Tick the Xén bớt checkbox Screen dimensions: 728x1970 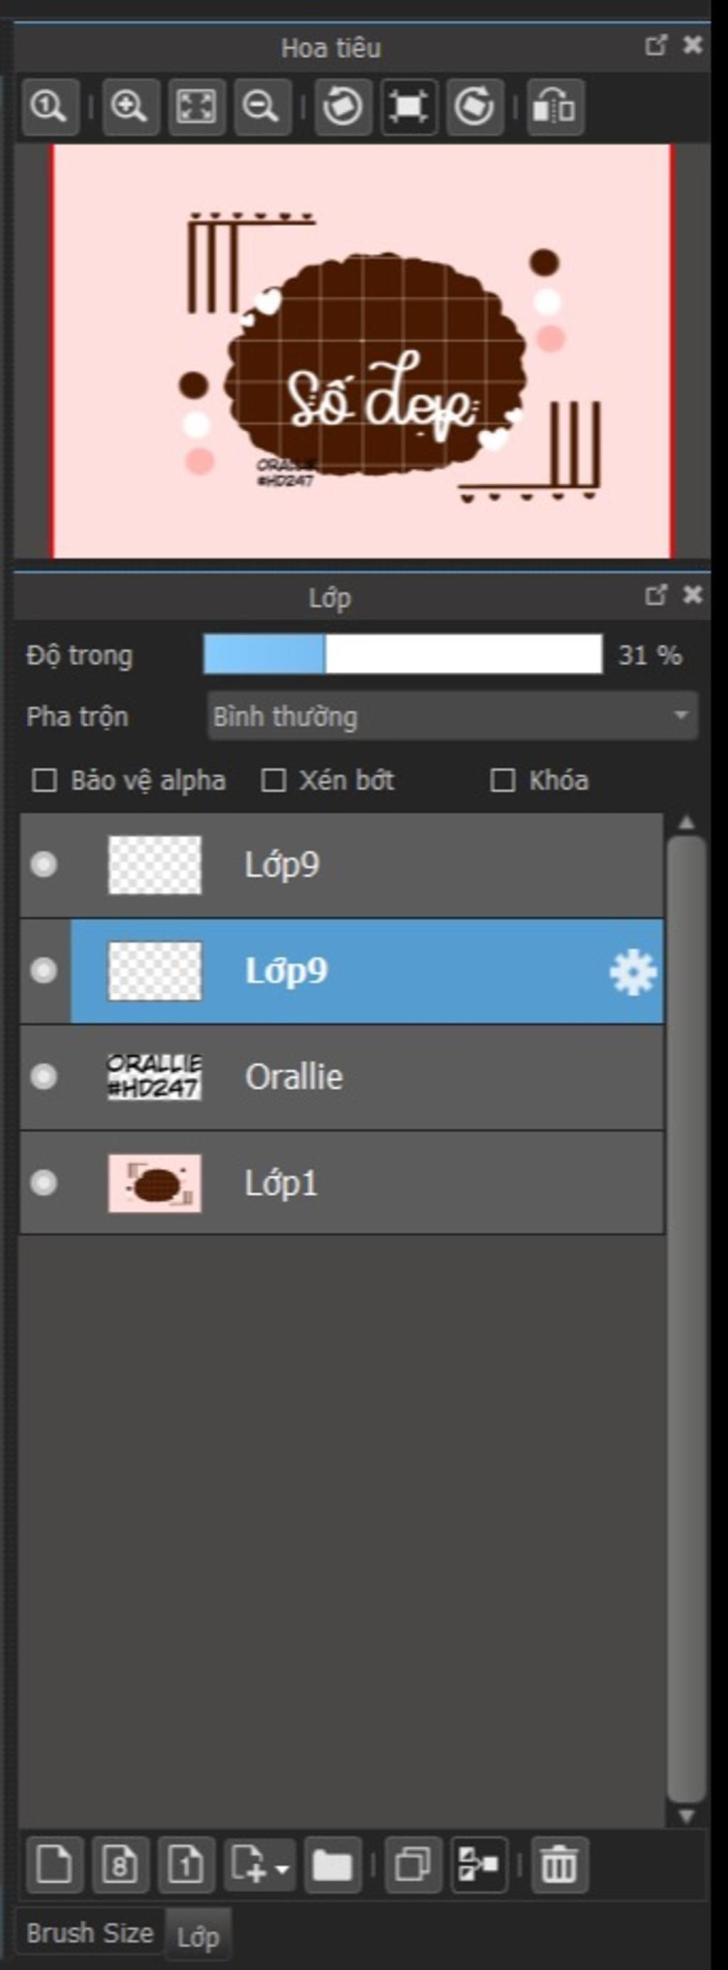coord(273,781)
